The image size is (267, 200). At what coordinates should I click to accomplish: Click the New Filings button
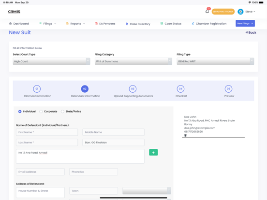[245, 23]
